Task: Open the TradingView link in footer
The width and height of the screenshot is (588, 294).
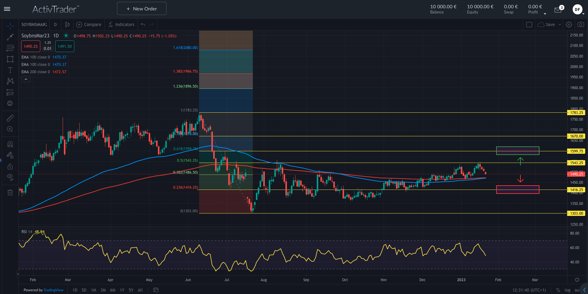Action: click(x=53, y=290)
